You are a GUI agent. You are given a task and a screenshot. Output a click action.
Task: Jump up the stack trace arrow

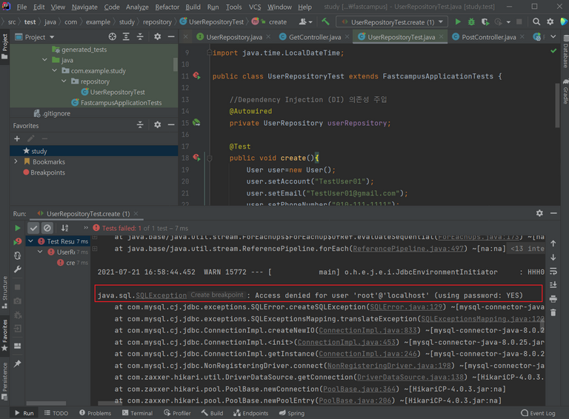[x=553, y=244]
